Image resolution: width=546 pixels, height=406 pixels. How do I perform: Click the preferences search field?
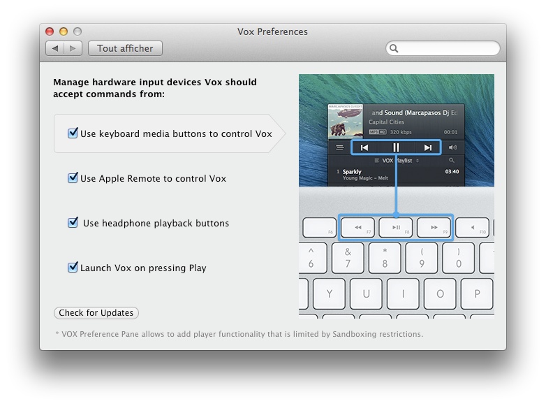[x=443, y=48]
